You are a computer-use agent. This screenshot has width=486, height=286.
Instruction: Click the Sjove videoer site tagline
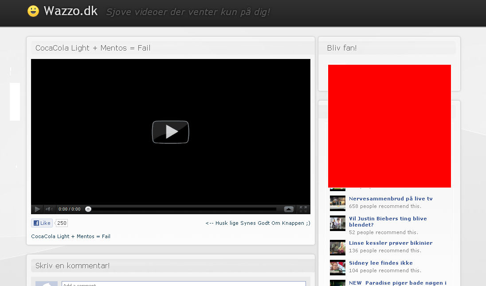tap(188, 12)
